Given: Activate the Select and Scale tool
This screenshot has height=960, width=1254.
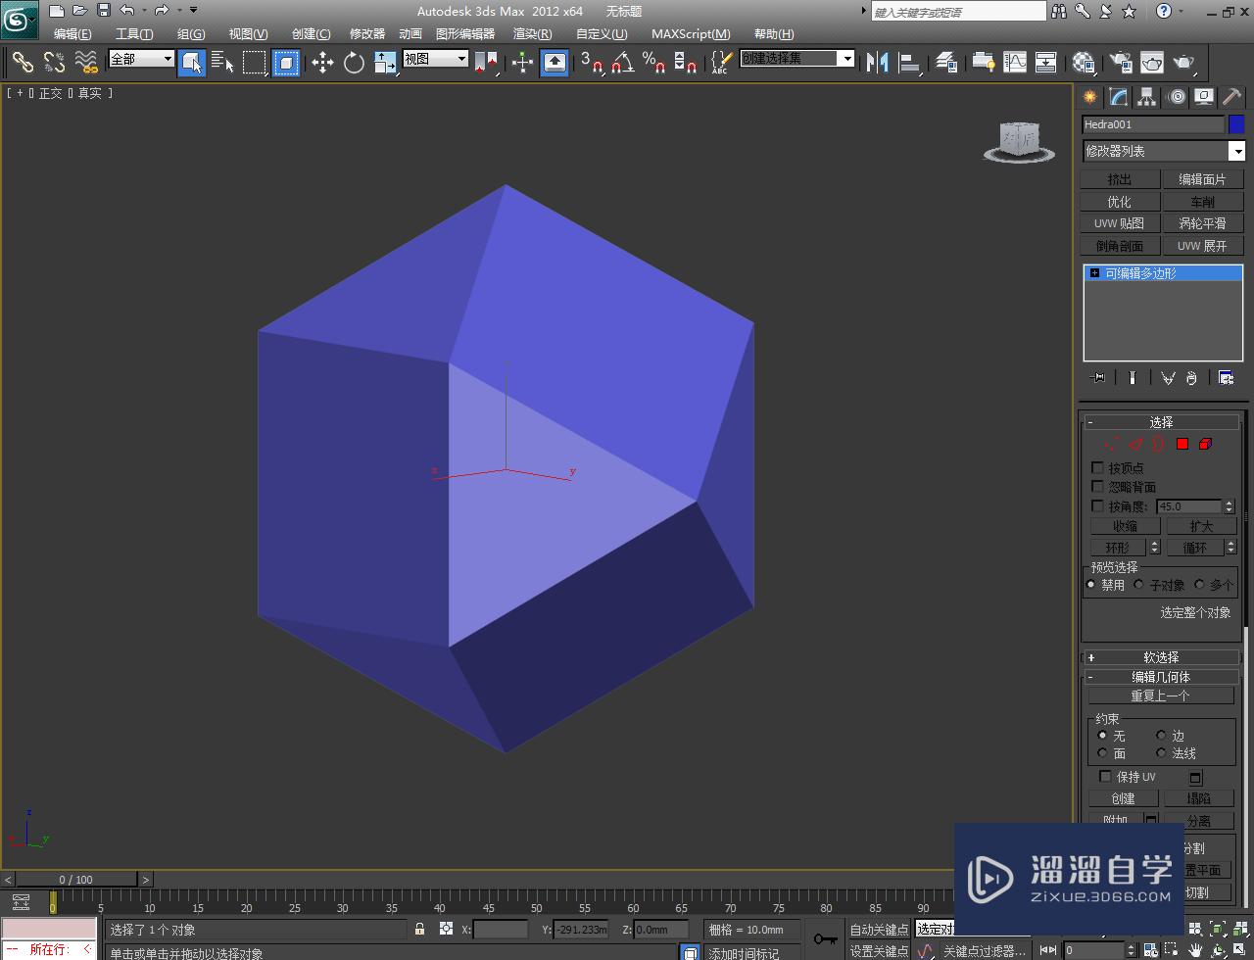Looking at the screenshot, I should pyautogui.click(x=385, y=63).
